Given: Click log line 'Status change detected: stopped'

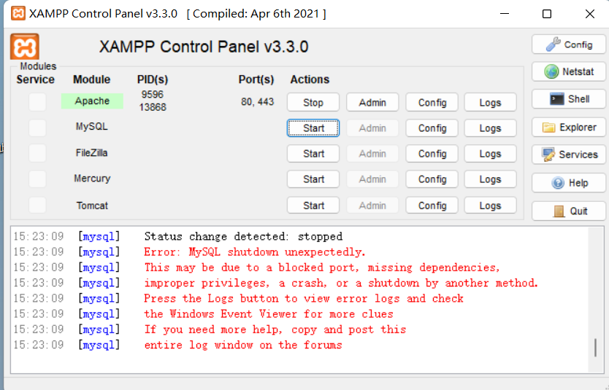Looking at the screenshot, I should [243, 236].
